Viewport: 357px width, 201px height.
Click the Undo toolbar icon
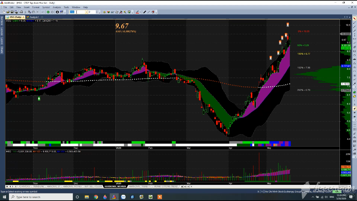pos(43,12)
